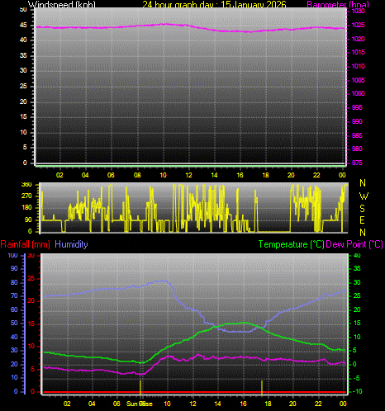Click the 1020 value on the barometer axis
385x411 pixels.
(358, 39)
